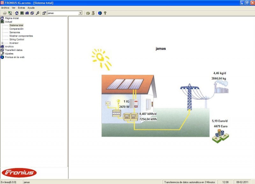Click the house icon in the toolbar

pyautogui.click(x=17, y=13)
